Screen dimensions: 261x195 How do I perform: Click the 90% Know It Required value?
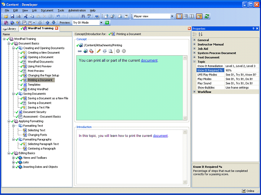pyautogui.click(x=241, y=70)
